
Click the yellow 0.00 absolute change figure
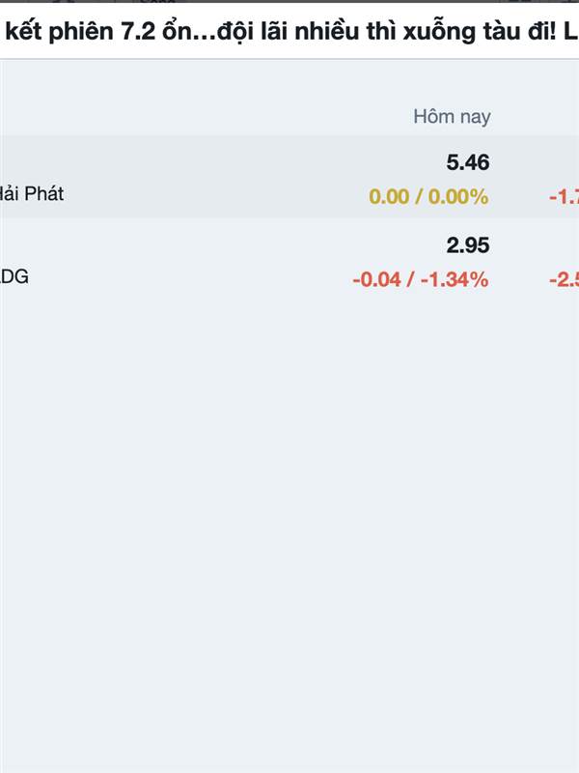click(389, 197)
